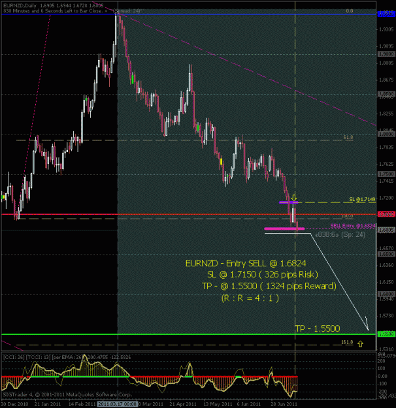The width and height of the screenshot is (396, 408).
Task: Click the 1.8255 price scale value
Action: [x=386, y=114]
